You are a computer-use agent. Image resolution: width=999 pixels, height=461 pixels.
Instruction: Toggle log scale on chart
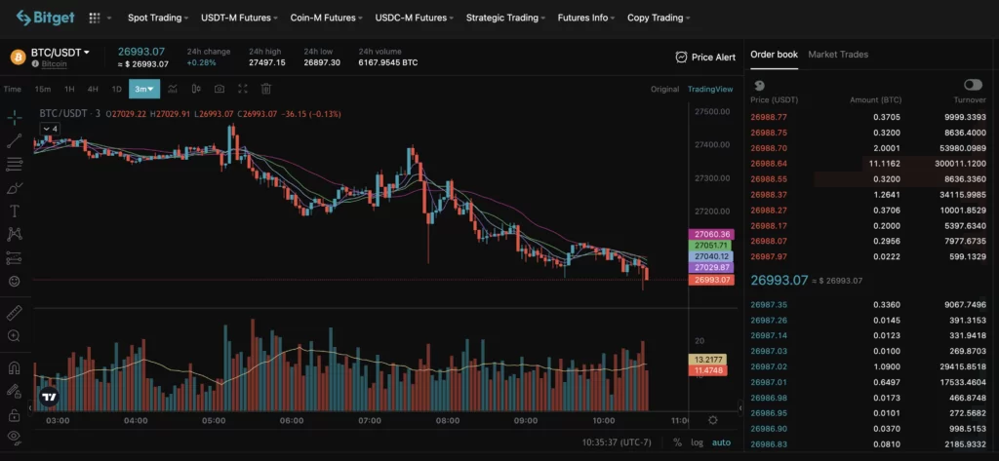coord(697,442)
